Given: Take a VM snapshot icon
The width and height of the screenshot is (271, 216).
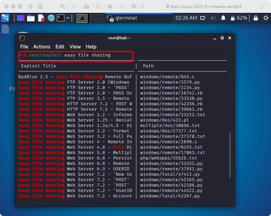Looking at the screenshot, I should [40, 6].
